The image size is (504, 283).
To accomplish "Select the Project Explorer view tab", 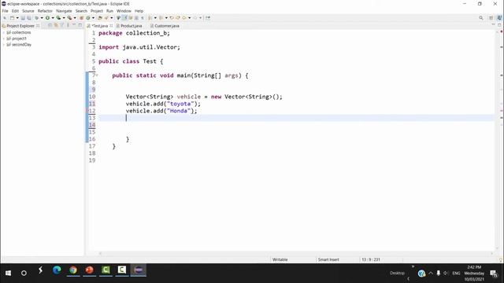I will click(20, 26).
